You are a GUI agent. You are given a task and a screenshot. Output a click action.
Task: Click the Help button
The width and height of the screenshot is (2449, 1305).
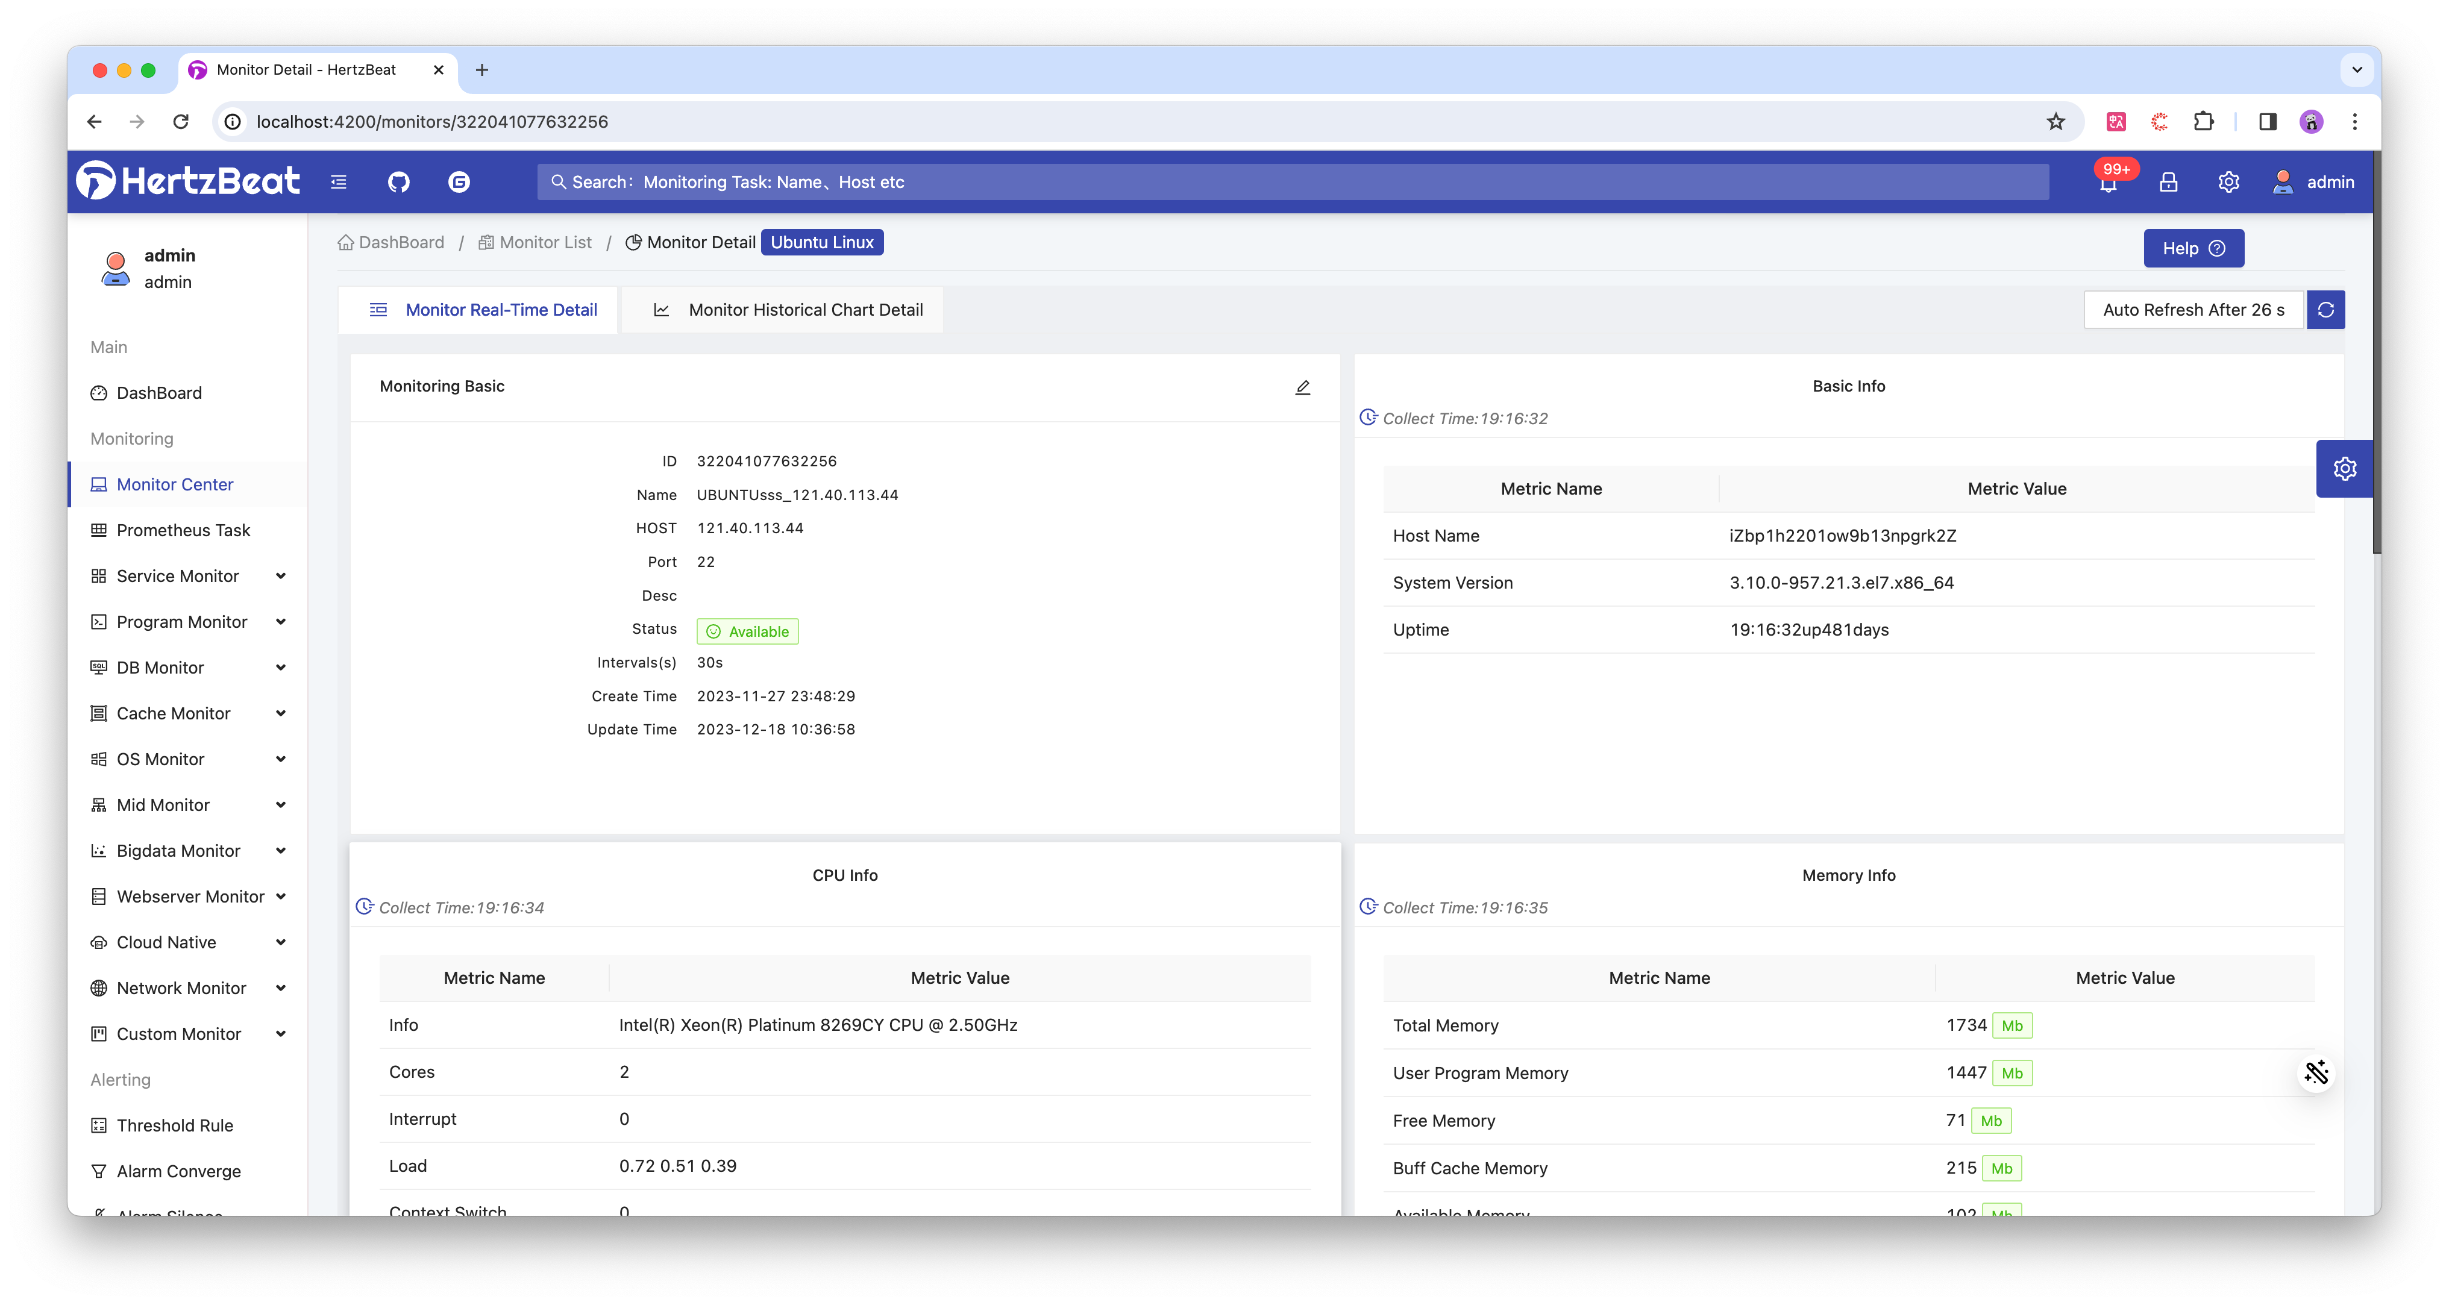point(2192,248)
